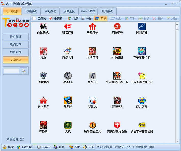This screenshot has width=181, height=151.
Task: Switch to the 天下网游 tab
Action: pyautogui.click(x=12, y=11)
